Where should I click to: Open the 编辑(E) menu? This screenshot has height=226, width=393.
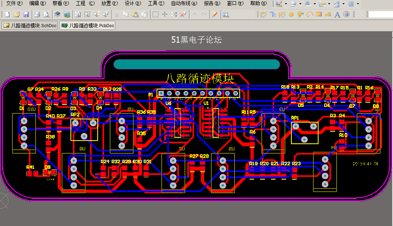(x=38, y=4)
